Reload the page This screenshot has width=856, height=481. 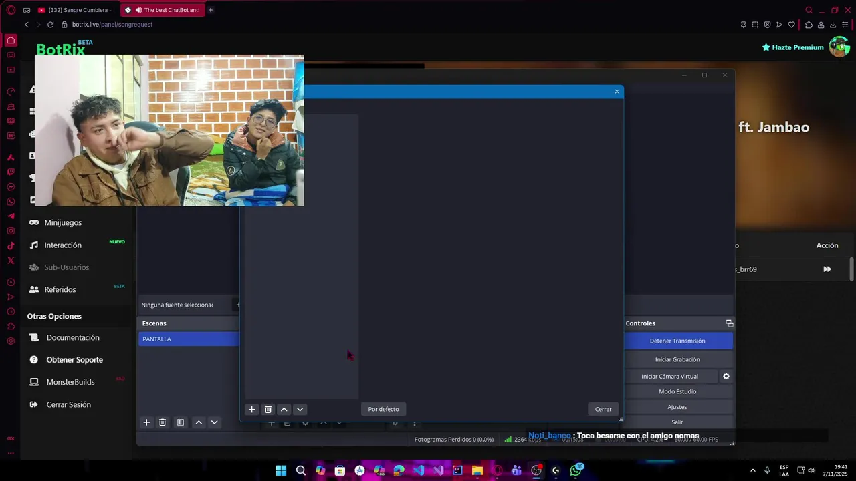point(50,25)
